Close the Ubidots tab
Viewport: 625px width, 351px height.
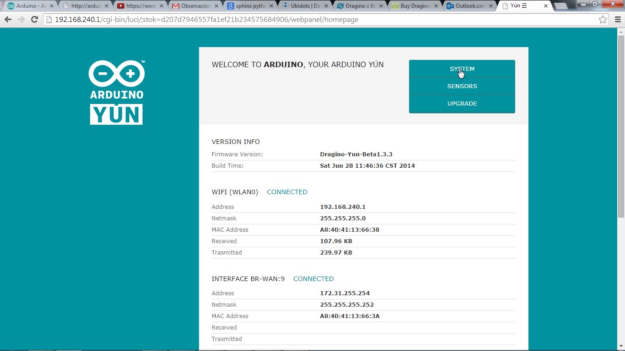click(x=326, y=6)
